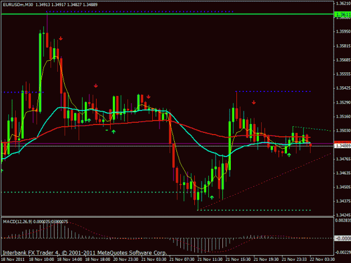Click the 18 Nov 14:00 time label
This screenshot has height=263, width=351.
point(70,260)
